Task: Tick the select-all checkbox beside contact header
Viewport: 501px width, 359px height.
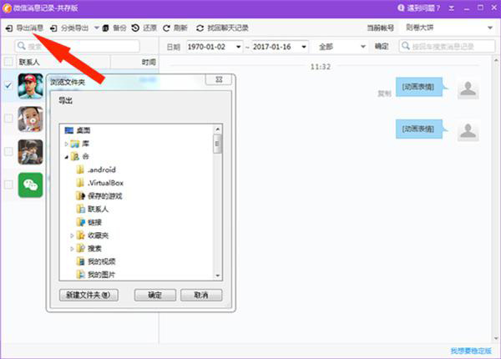Action: point(8,62)
